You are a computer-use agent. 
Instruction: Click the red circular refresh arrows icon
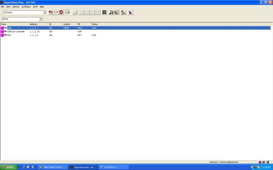61,12
